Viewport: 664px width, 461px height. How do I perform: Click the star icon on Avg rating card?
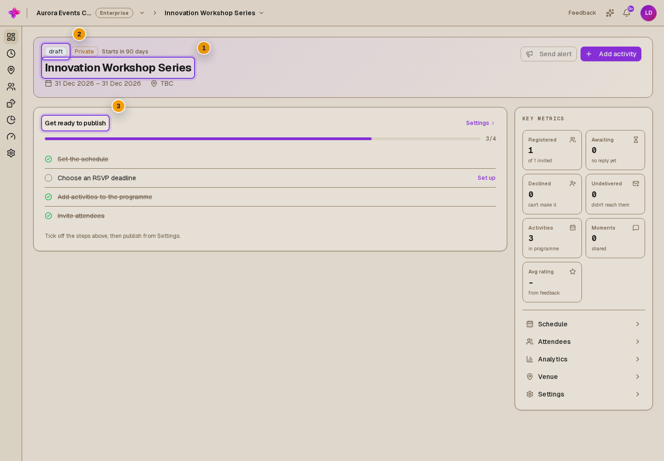click(573, 272)
